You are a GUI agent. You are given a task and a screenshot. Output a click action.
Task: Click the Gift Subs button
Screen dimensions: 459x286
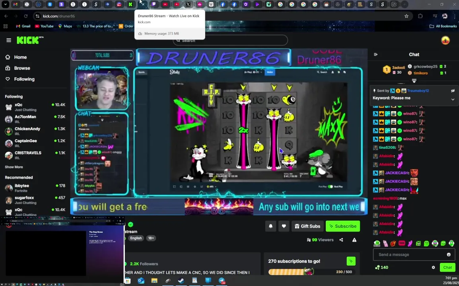tap(307, 226)
